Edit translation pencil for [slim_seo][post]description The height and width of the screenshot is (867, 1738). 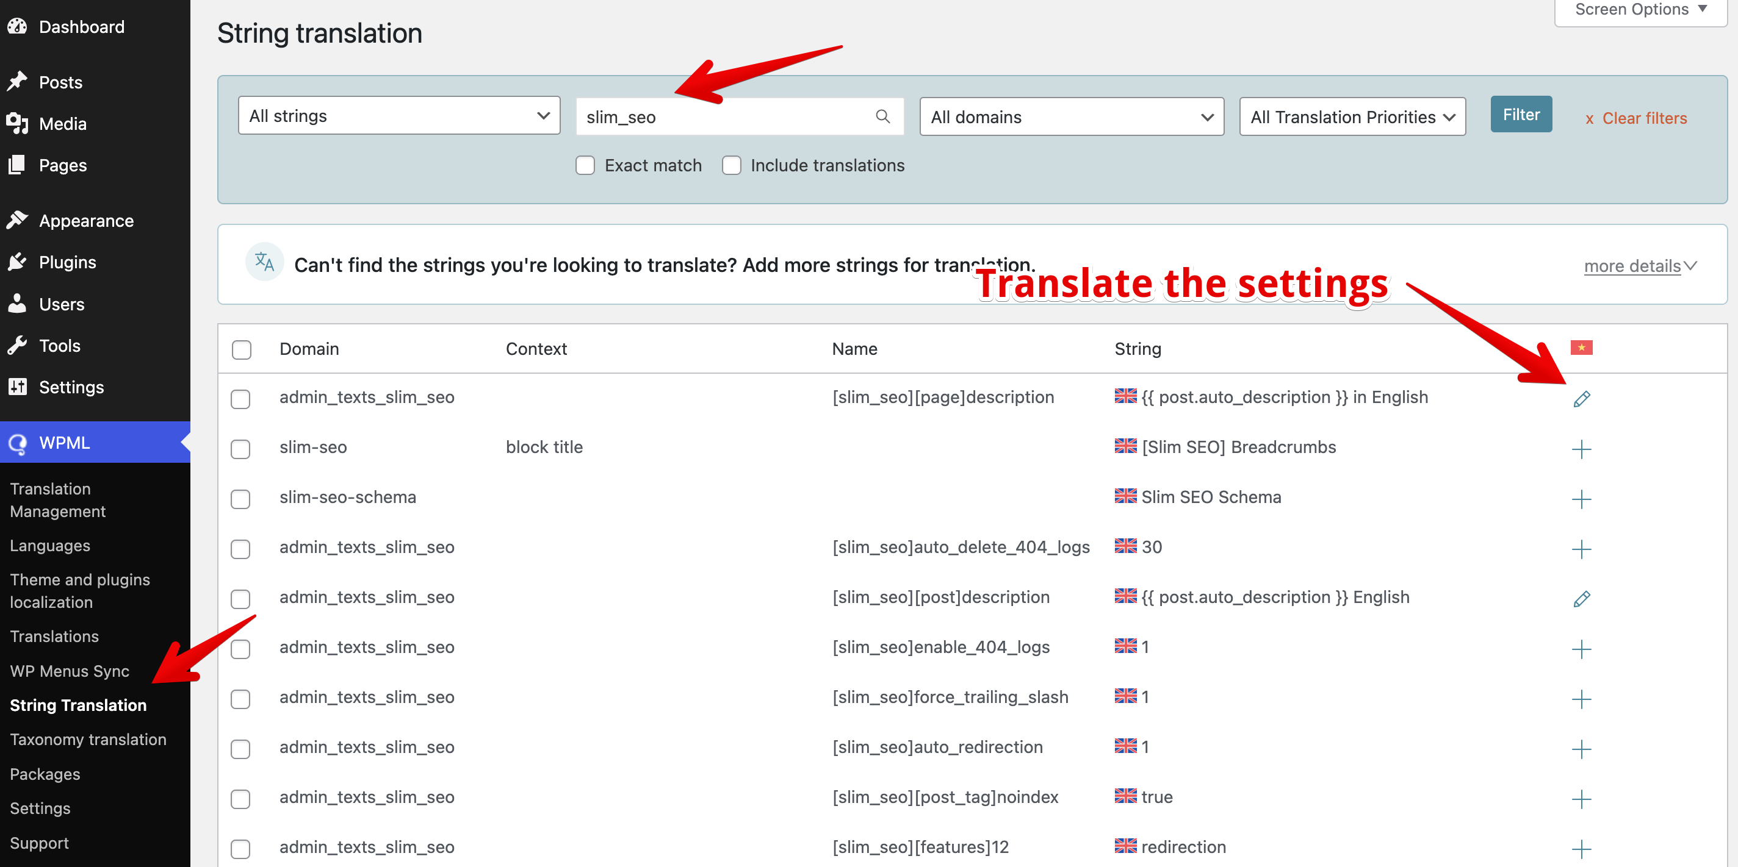(x=1582, y=598)
